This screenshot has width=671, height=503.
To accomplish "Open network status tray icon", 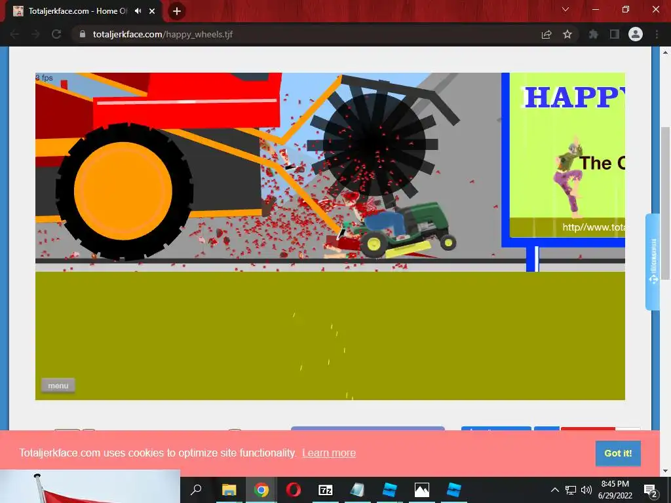I will (x=571, y=490).
